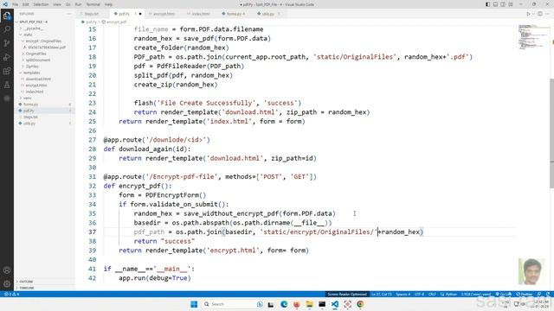Switch to the utils.py editor tab
The image size is (554, 311).
[267, 14]
